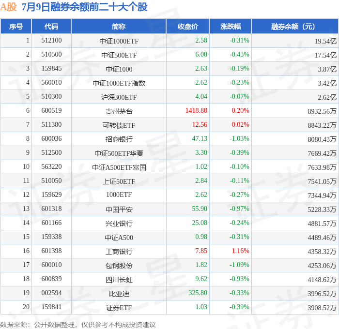339x329 pixels.
Task: Click the data source disclaimer text
Action: [78, 325]
